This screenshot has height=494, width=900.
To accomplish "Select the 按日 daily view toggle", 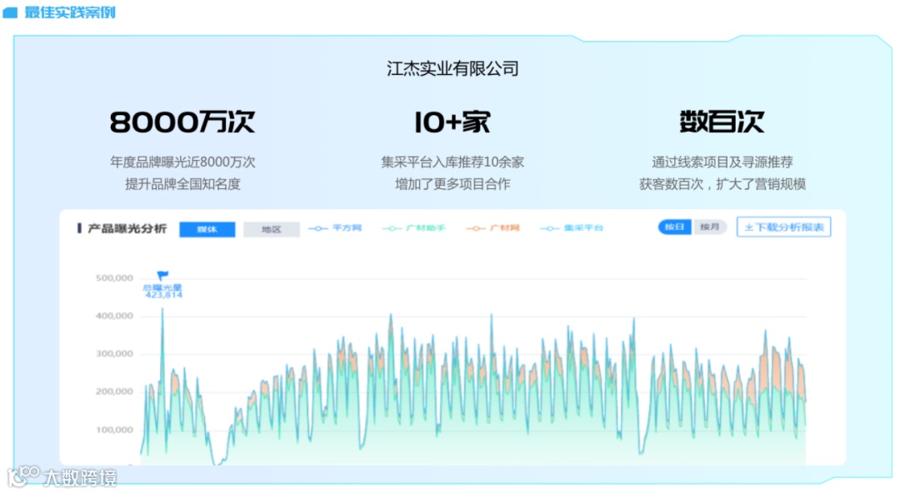I will tap(674, 227).
